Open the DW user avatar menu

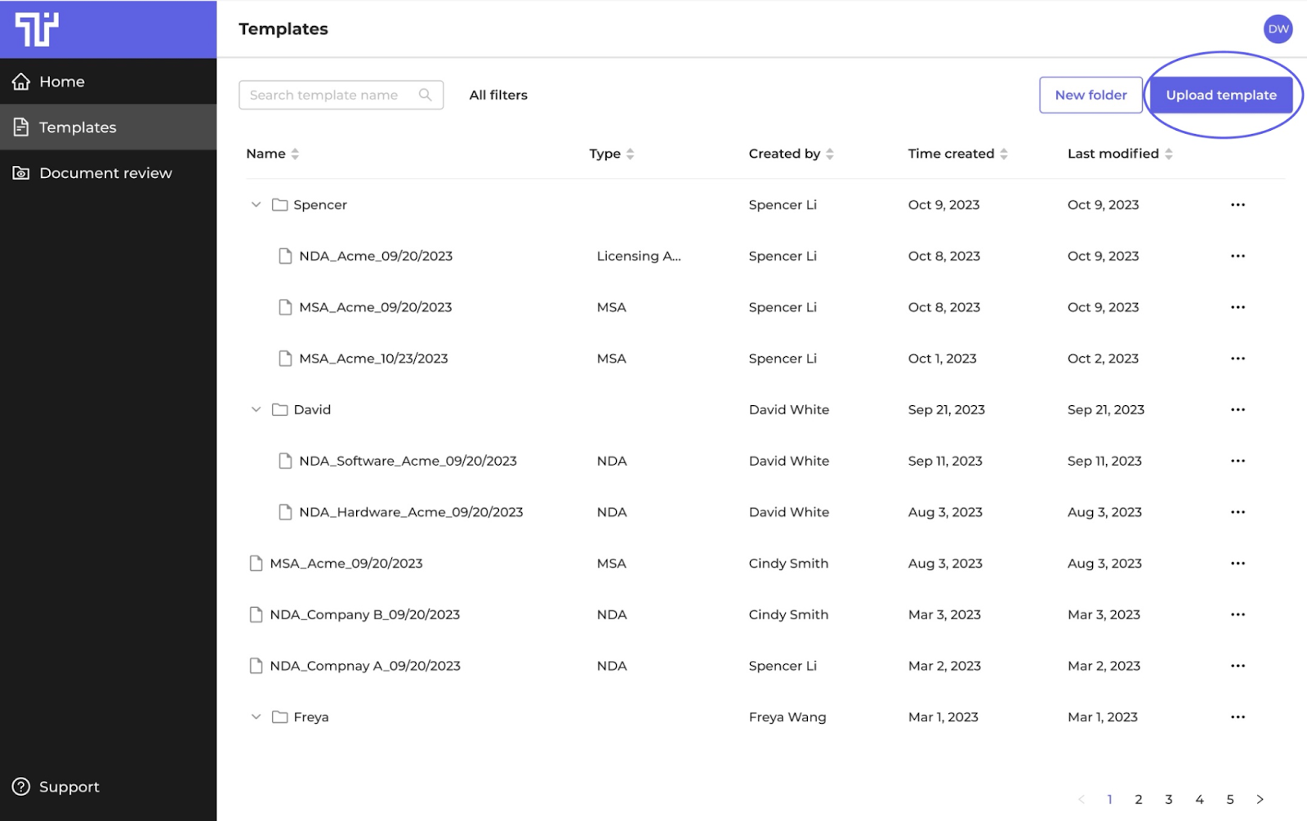point(1278,29)
